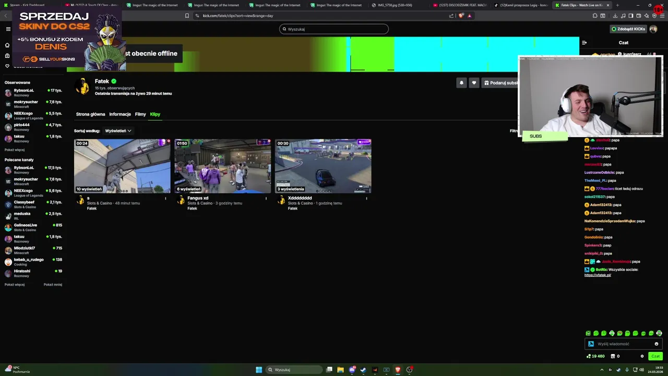Open Leo AI sparkle icon in toolbar
668x376 pixels.
647,16
